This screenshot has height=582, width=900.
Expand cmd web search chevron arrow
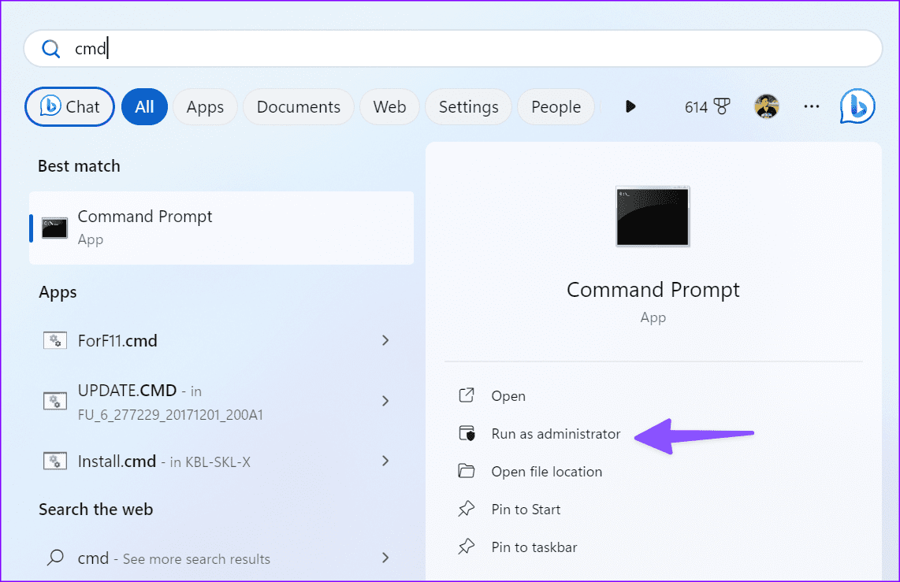point(385,558)
